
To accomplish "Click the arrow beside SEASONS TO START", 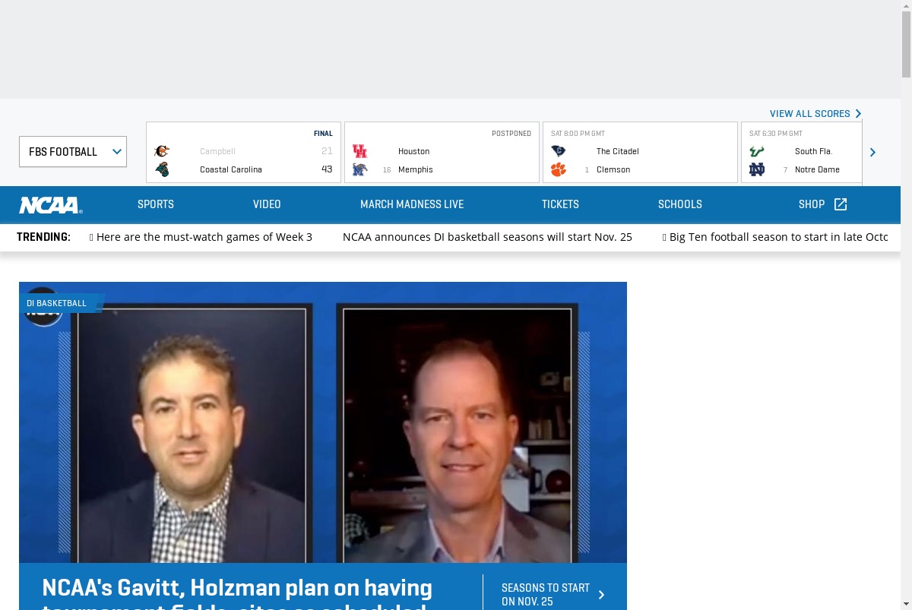I will click(601, 595).
